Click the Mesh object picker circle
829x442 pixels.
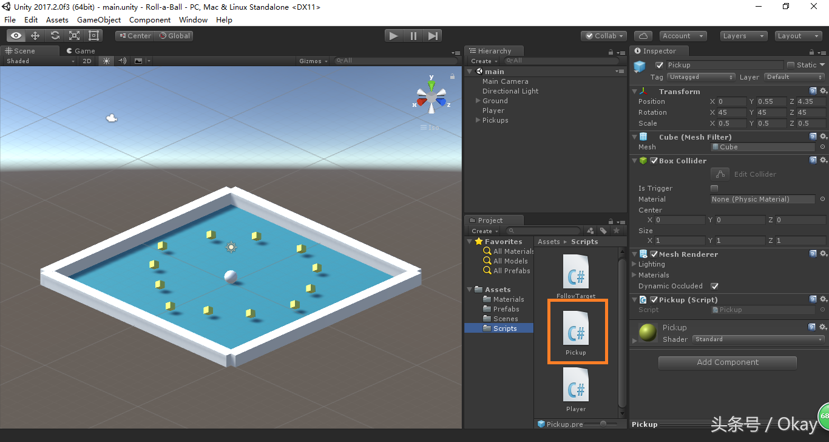coord(822,147)
